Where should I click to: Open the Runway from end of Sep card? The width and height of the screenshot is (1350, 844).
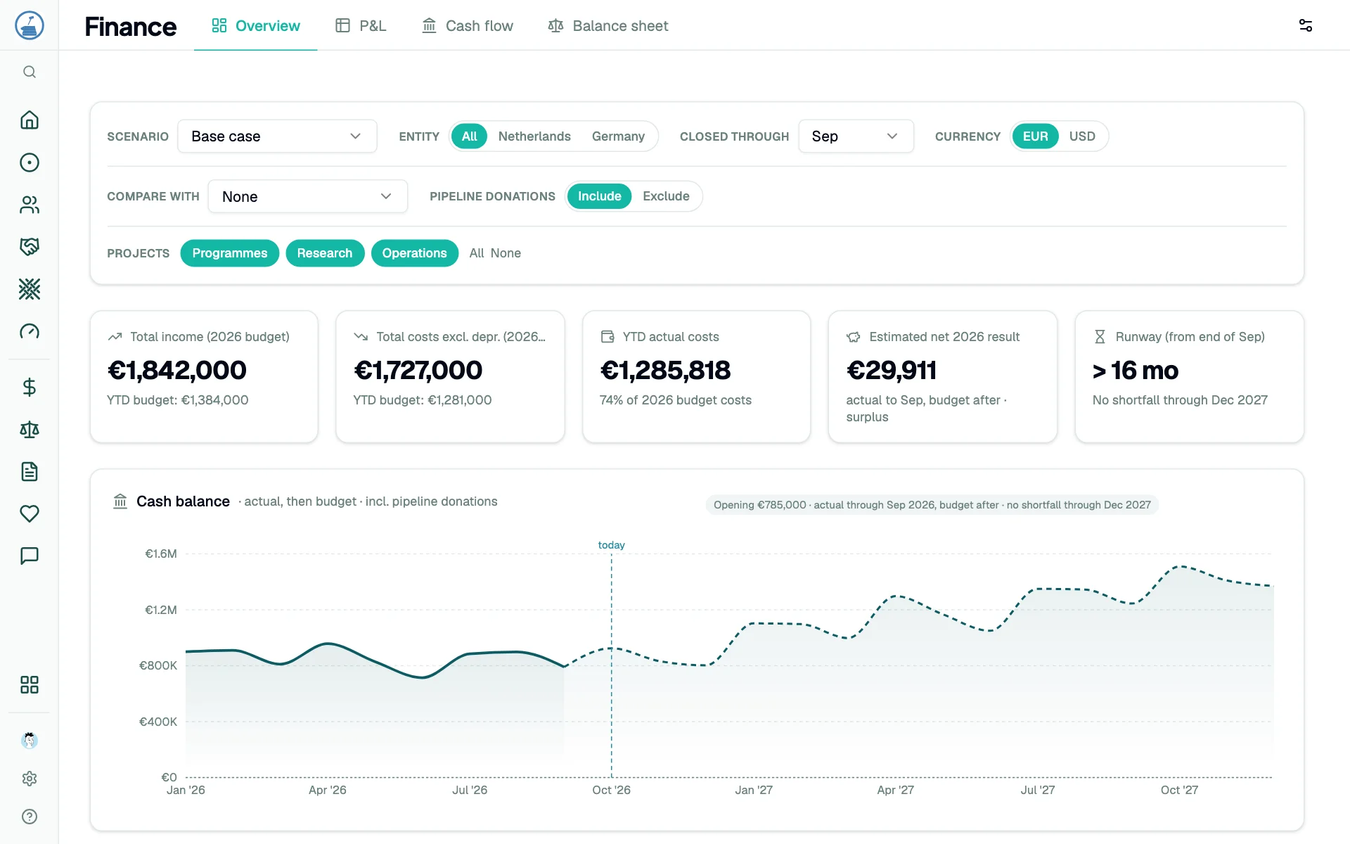coord(1189,377)
